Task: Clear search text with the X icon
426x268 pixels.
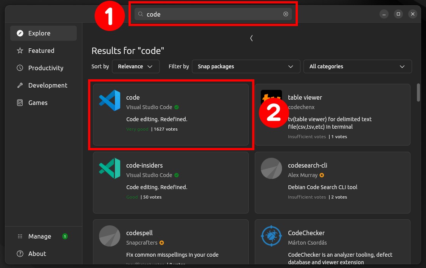Action: point(285,14)
